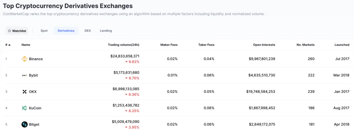The height and width of the screenshot is (129, 354).
Task: Open the Lending tab
Action: click(x=106, y=31)
